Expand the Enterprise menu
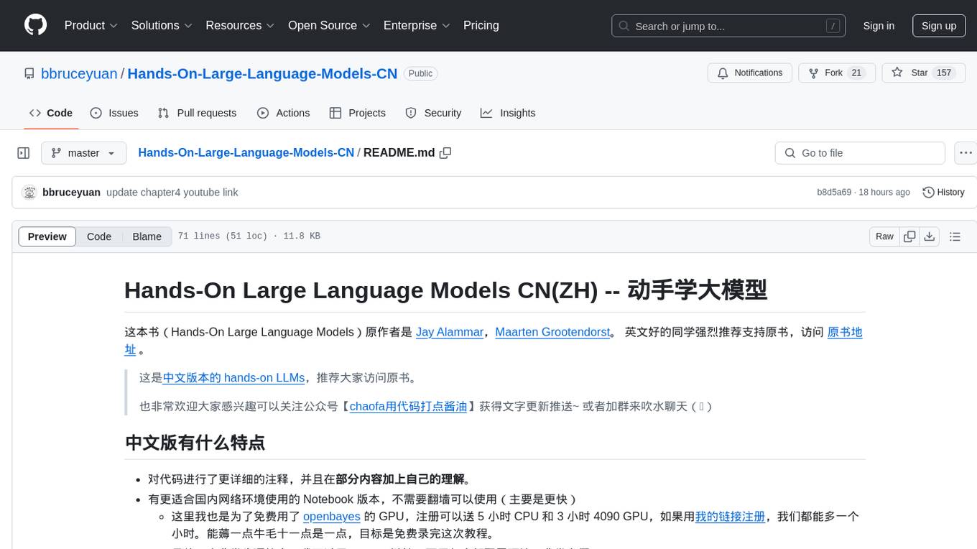This screenshot has width=977, height=549. [417, 25]
